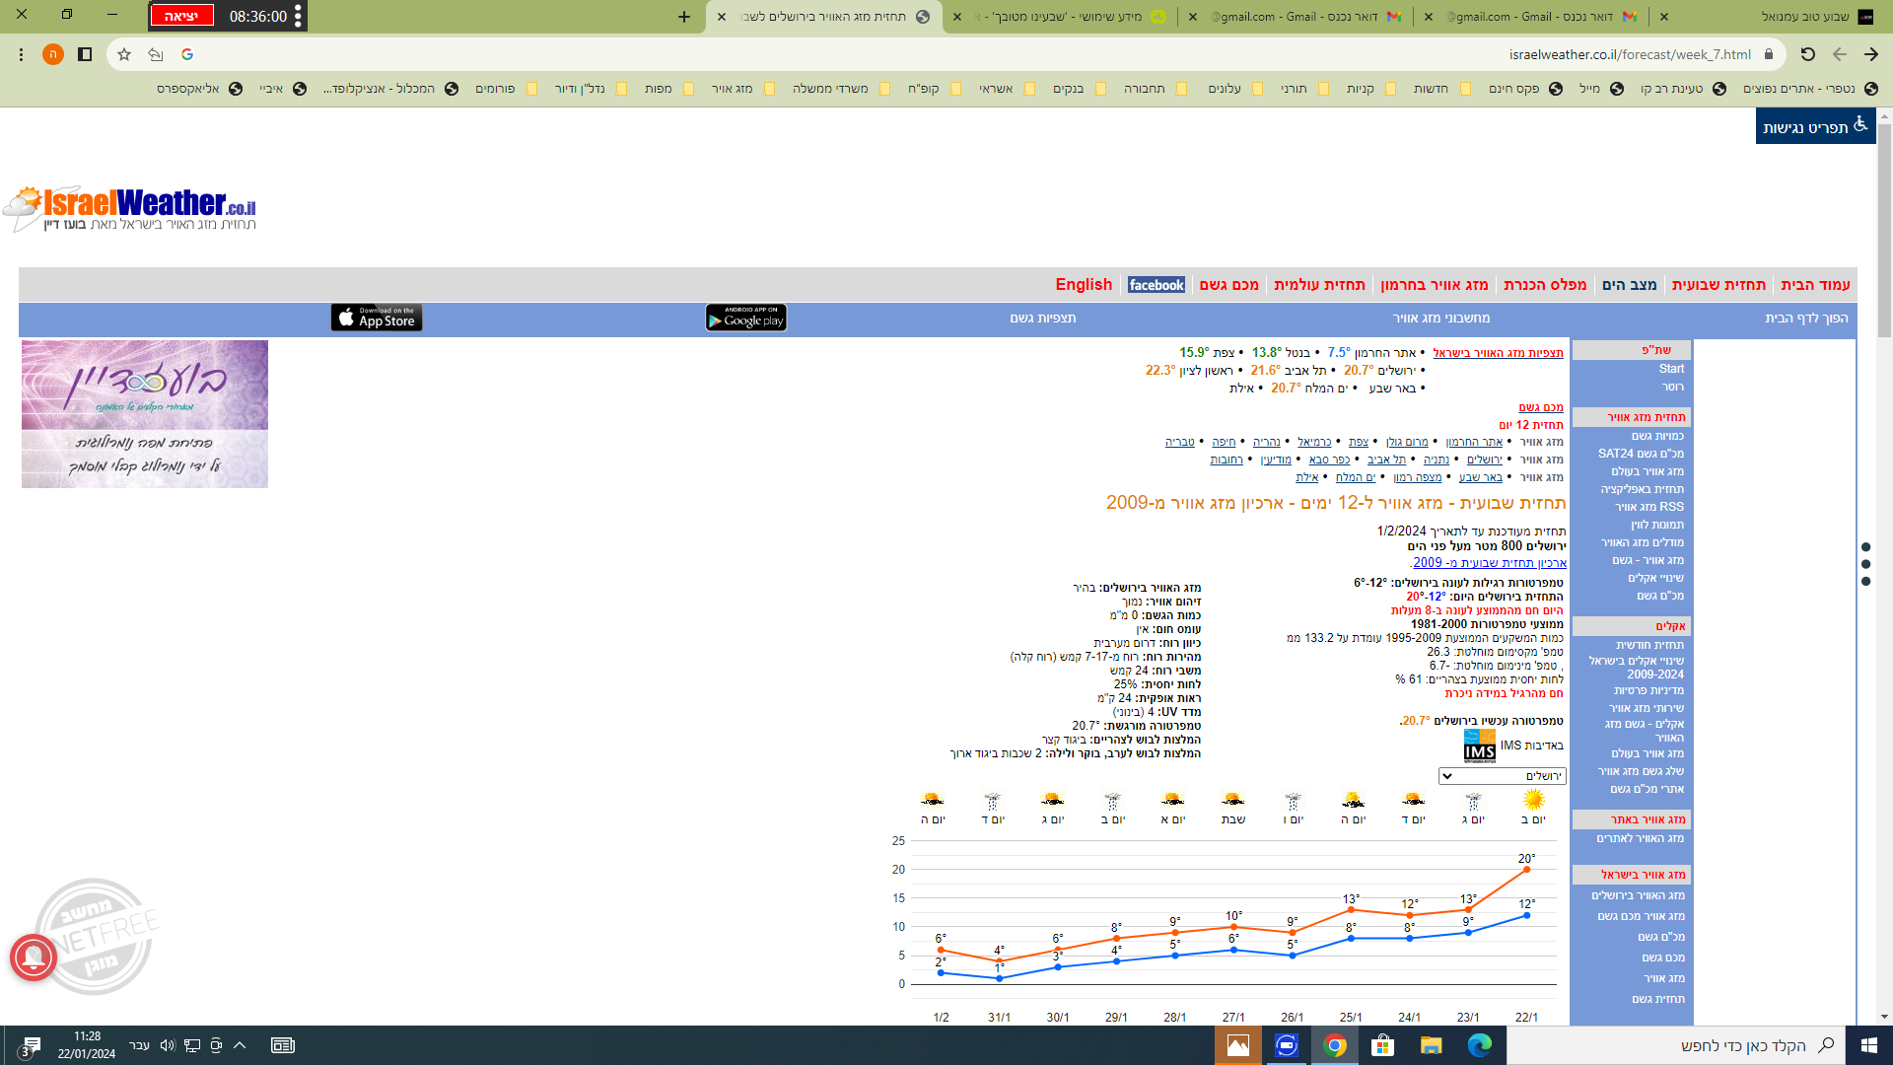
Task: Show hidden system tray icons chevron
Action: click(x=240, y=1045)
